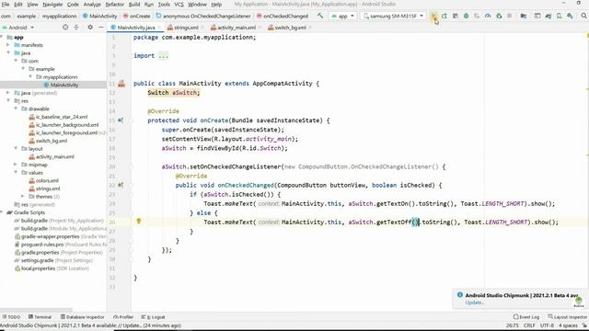Open Device Manager icon in toolbar
The image size is (589, 331).
559,16
